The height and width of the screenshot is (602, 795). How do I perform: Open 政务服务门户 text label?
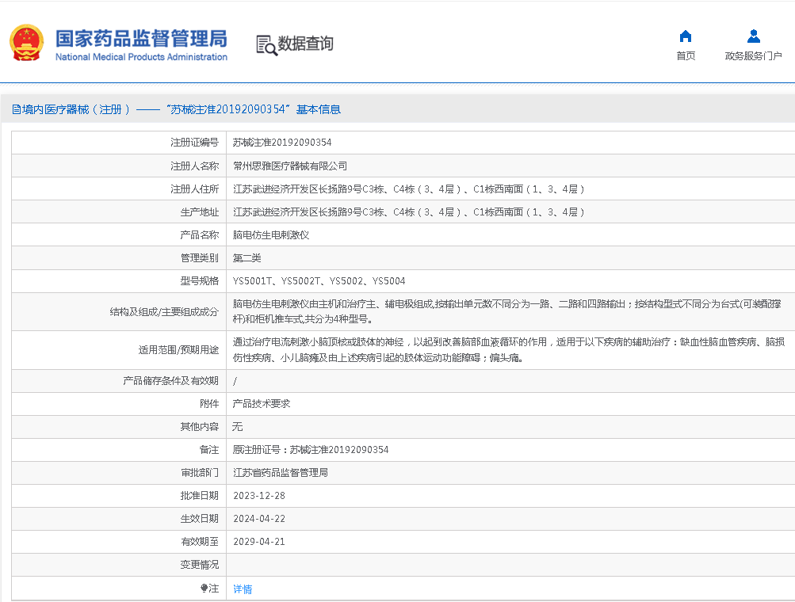click(753, 56)
